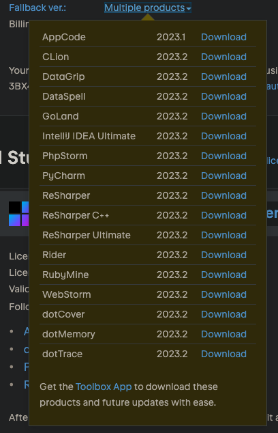Download DataGrip 2023.2
Image resolution: width=278 pixels, height=433 pixels.
223,76
